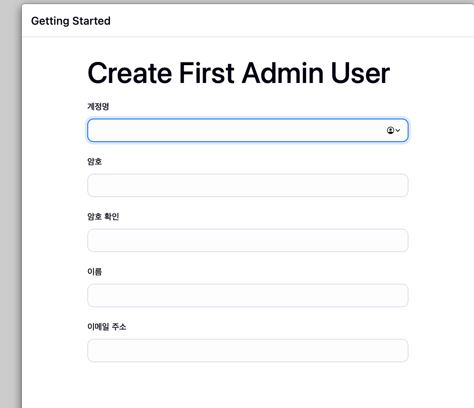Viewport: 474px width, 408px height.
Task: Click the word "First" in the page heading
Action: click(x=206, y=74)
